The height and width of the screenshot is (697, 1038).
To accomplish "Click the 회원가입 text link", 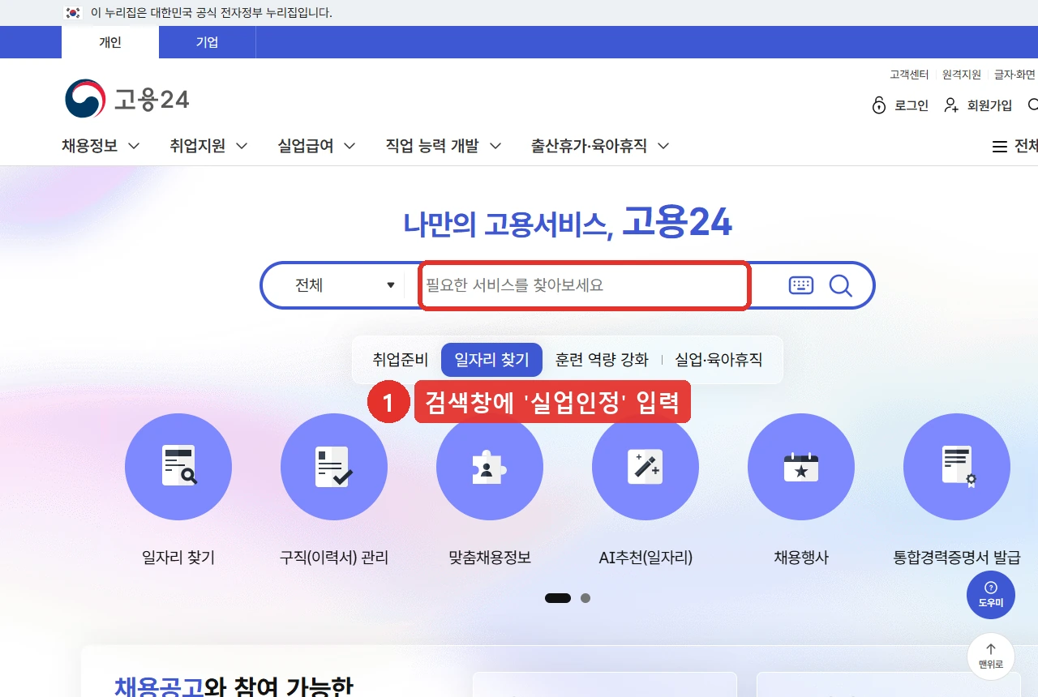I will point(989,105).
